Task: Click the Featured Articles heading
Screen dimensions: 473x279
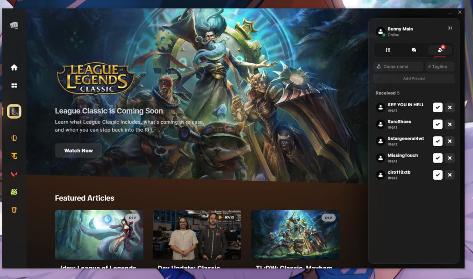Action: click(85, 198)
